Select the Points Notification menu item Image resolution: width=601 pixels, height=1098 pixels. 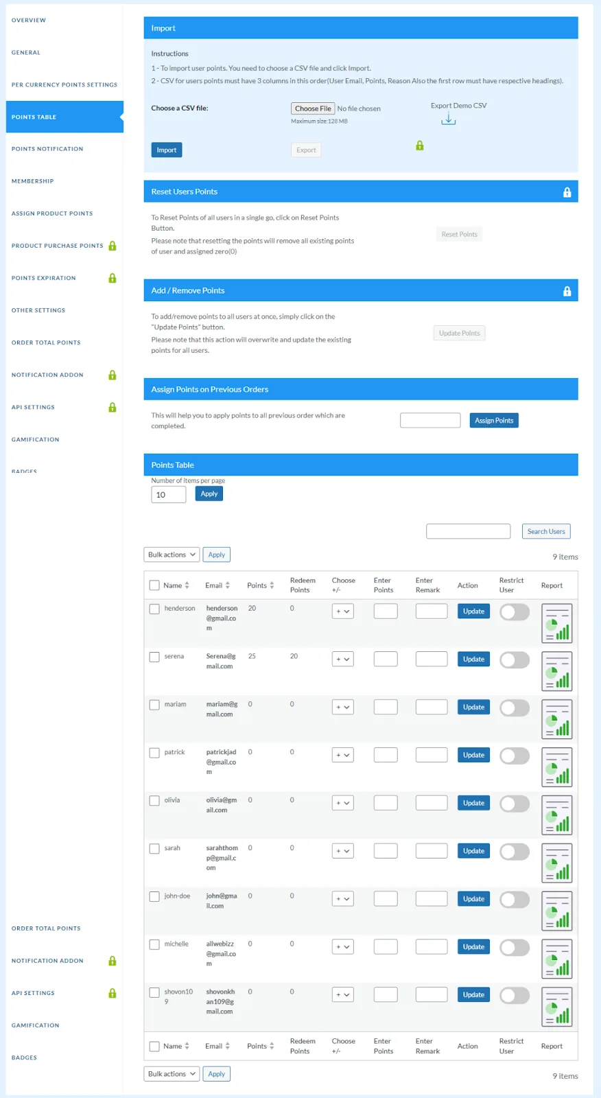pyautogui.click(x=47, y=149)
